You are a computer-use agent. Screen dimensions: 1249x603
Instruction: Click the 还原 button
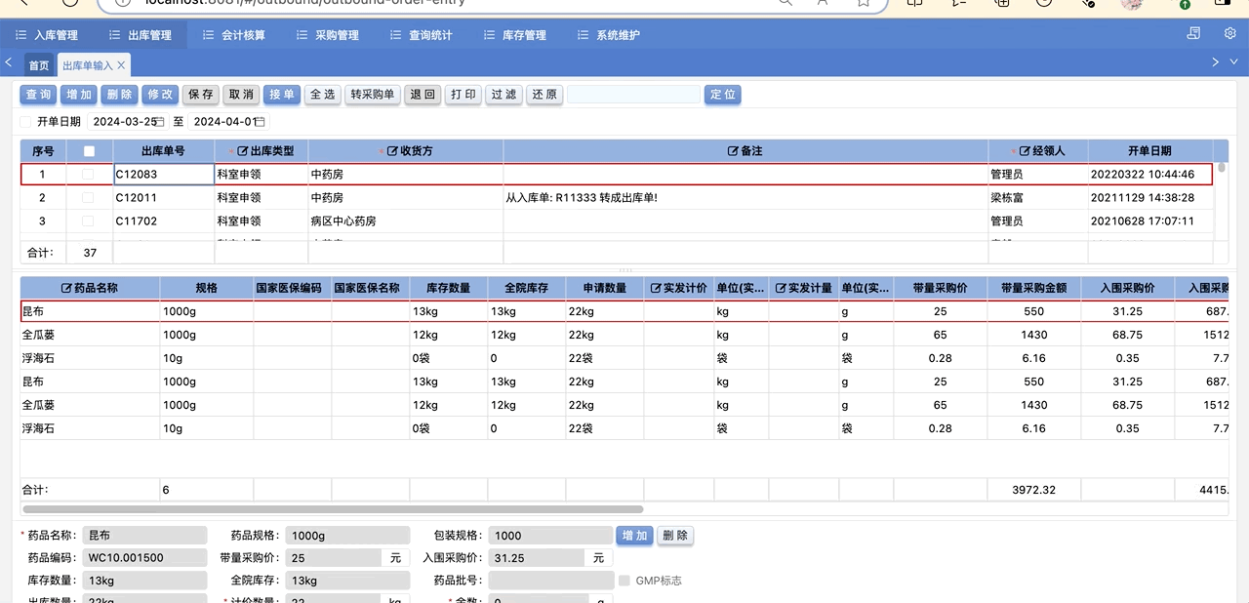(545, 95)
